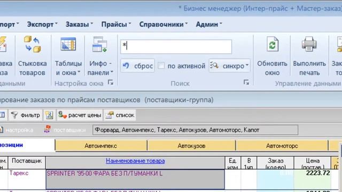Click the Заказ (кол-во) column header
Image resolution: width=342 pixels, height=192 pixels.
pyautogui.click(x=276, y=163)
